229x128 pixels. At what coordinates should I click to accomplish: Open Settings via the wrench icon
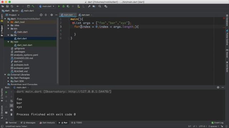click(89, 6)
